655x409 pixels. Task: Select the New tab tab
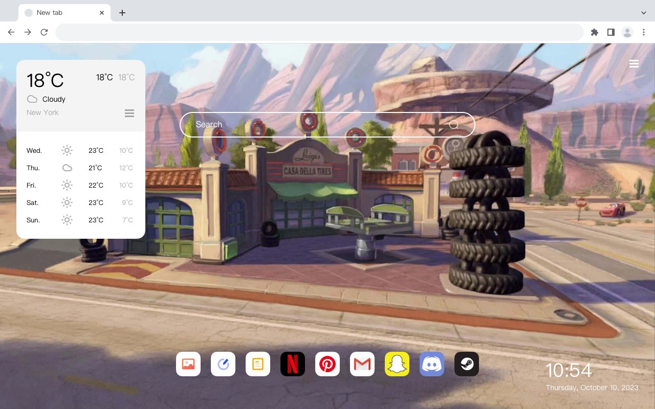64,13
